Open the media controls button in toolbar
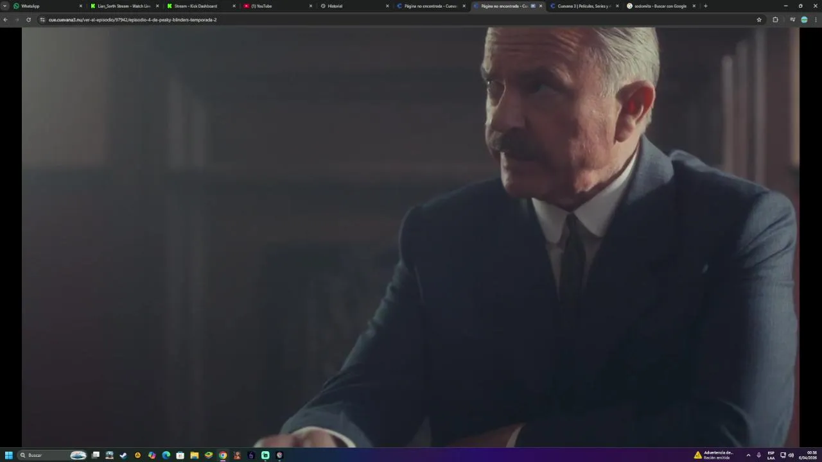Image resolution: width=822 pixels, height=462 pixels. click(792, 20)
